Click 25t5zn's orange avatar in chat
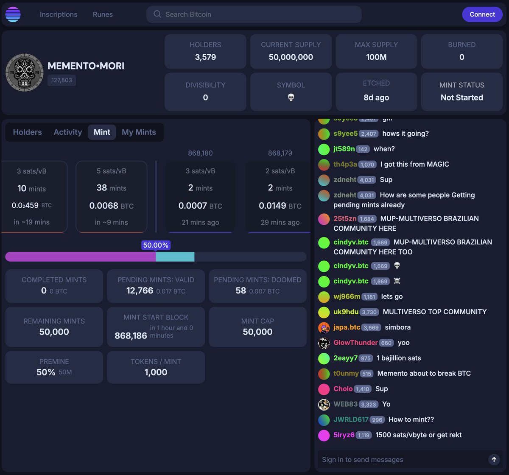The height and width of the screenshot is (475, 509). click(324, 219)
